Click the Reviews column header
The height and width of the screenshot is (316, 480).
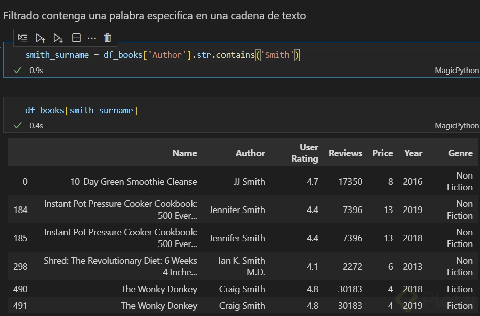point(345,153)
